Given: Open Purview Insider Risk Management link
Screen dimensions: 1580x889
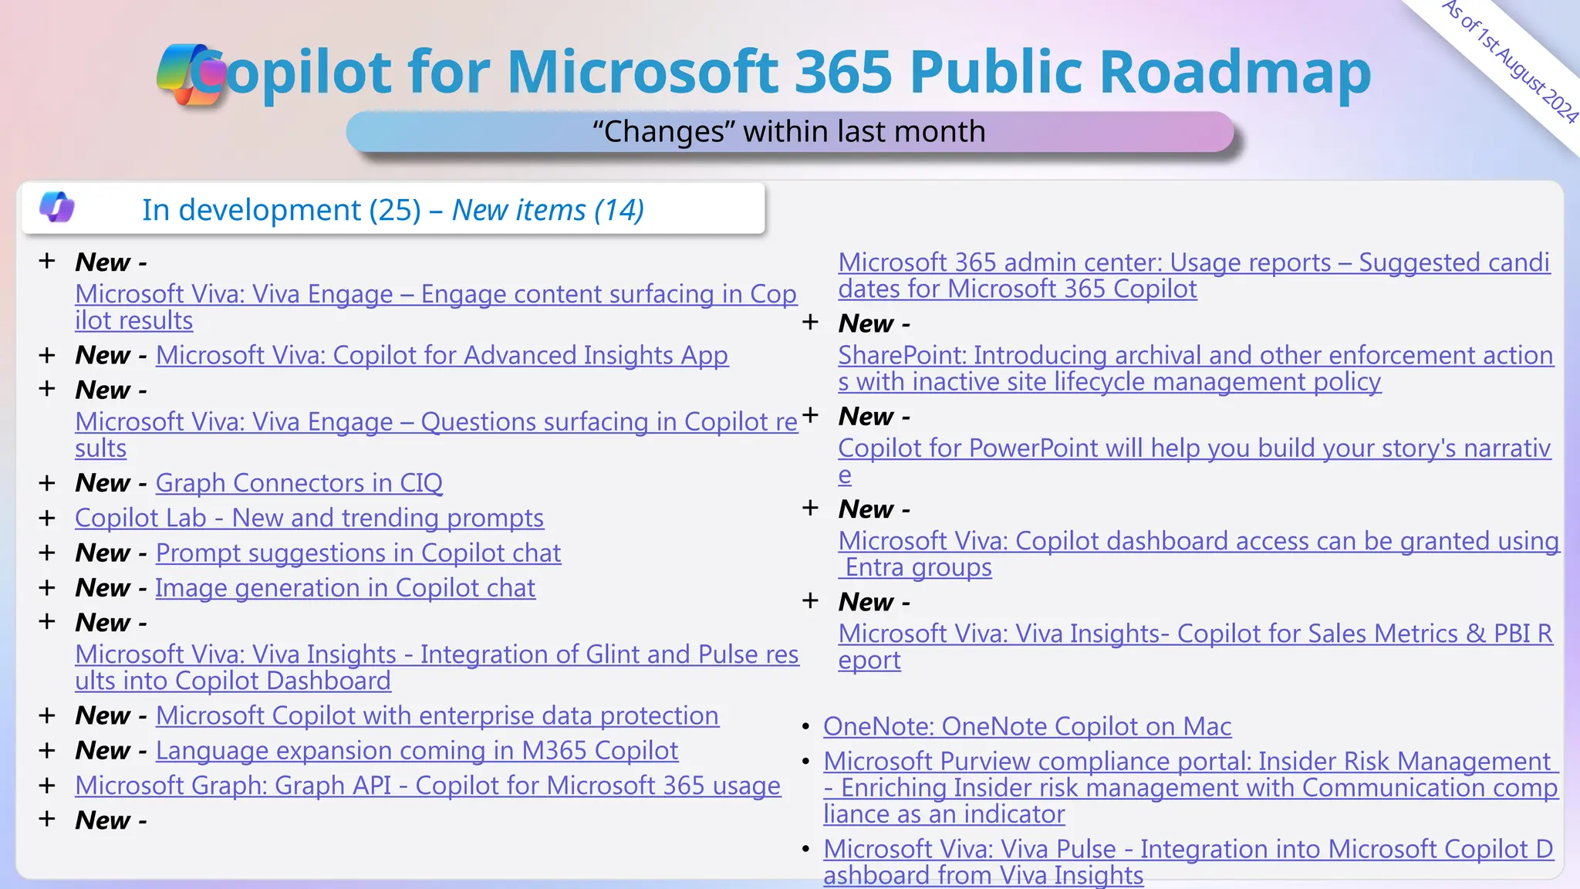Looking at the screenshot, I should coord(1191,787).
